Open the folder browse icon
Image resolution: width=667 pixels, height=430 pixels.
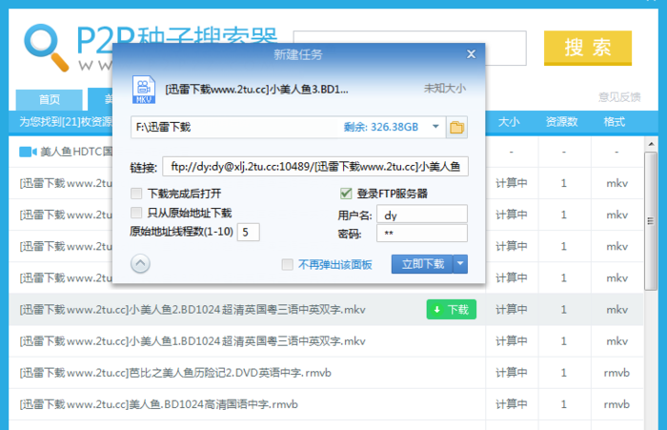pyautogui.click(x=456, y=128)
